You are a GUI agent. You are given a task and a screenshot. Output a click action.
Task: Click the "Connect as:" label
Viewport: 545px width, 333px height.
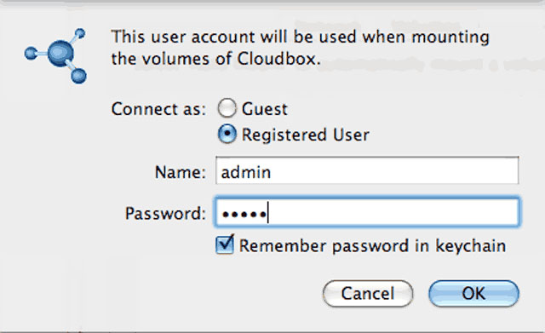tap(158, 109)
